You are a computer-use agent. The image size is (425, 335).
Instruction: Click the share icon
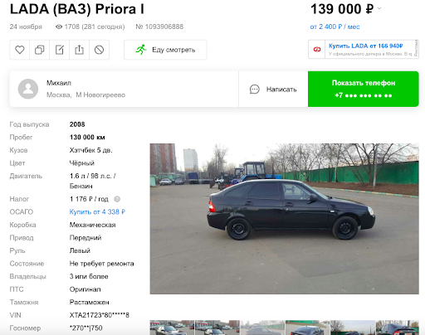click(79, 50)
